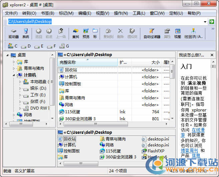The width and height of the screenshot is (219, 177).
Task: Click the green Go arrow beside address bar
Action: pos(212,22)
